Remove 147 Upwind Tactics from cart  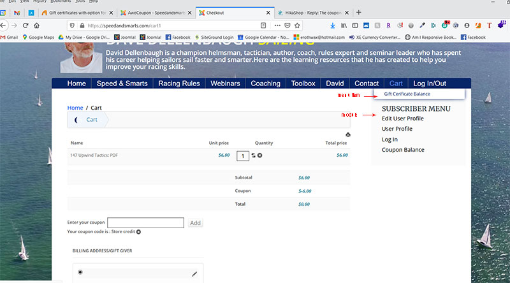click(x=259, y=156)
